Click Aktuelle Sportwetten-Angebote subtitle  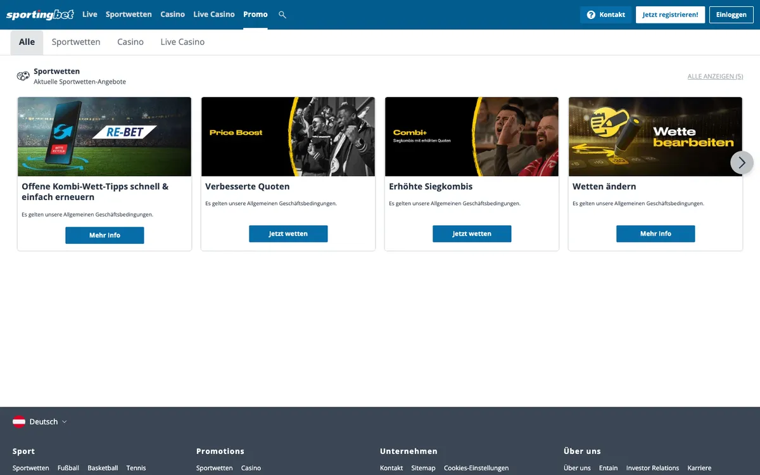tap(80, 82)
